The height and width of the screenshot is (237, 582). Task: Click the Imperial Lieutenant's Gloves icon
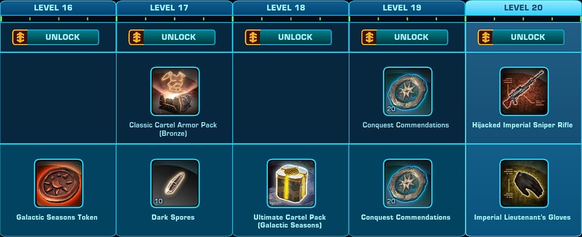click(524, 184)
